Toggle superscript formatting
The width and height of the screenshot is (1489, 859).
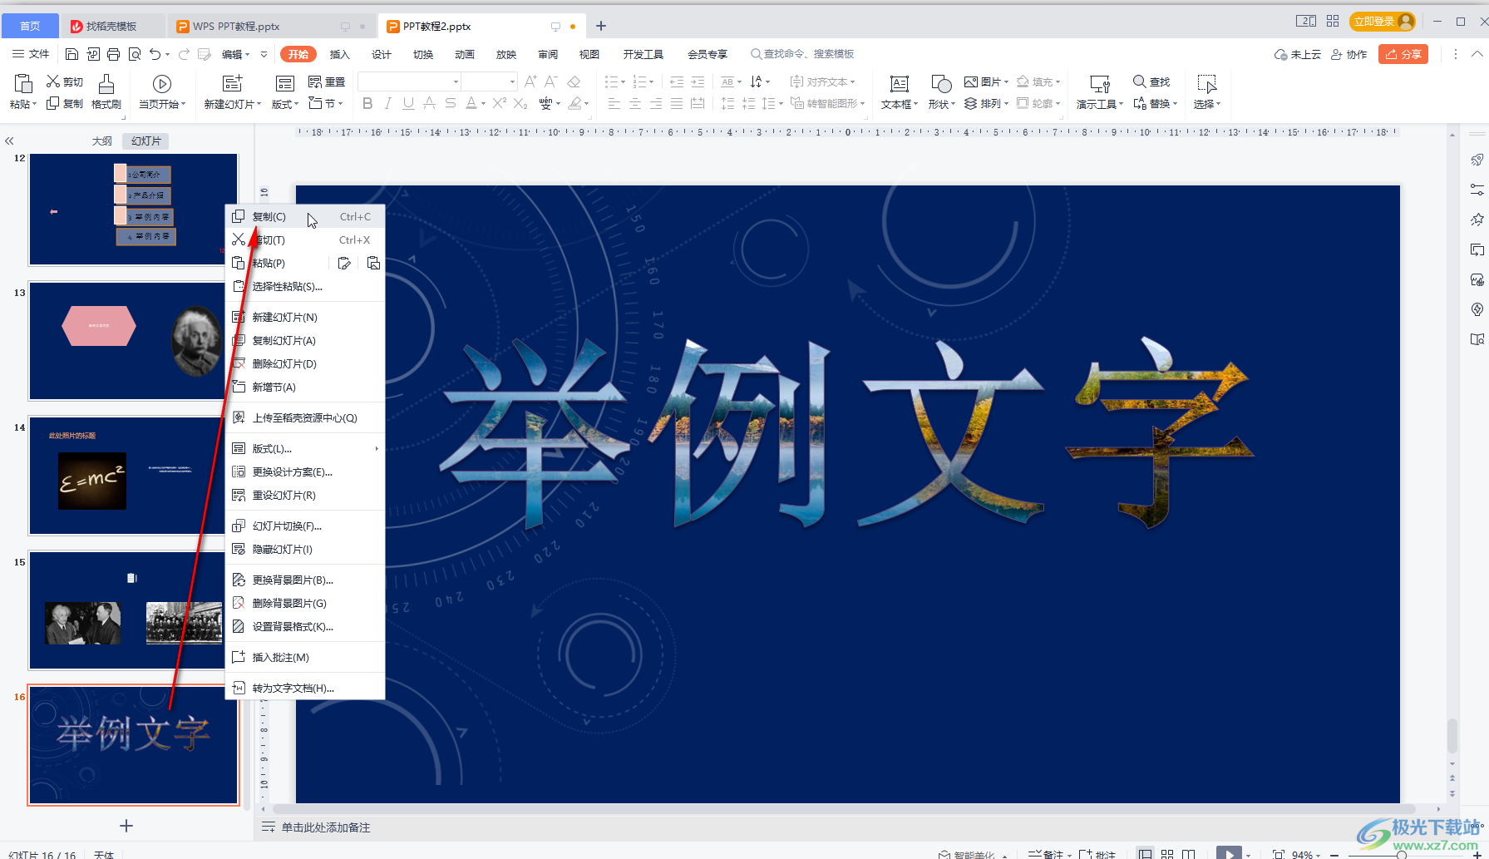[x=499, y=103]
